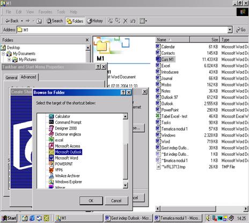
Task: Click Forward arrow in toolbar
Action: [x=28, y=21]
